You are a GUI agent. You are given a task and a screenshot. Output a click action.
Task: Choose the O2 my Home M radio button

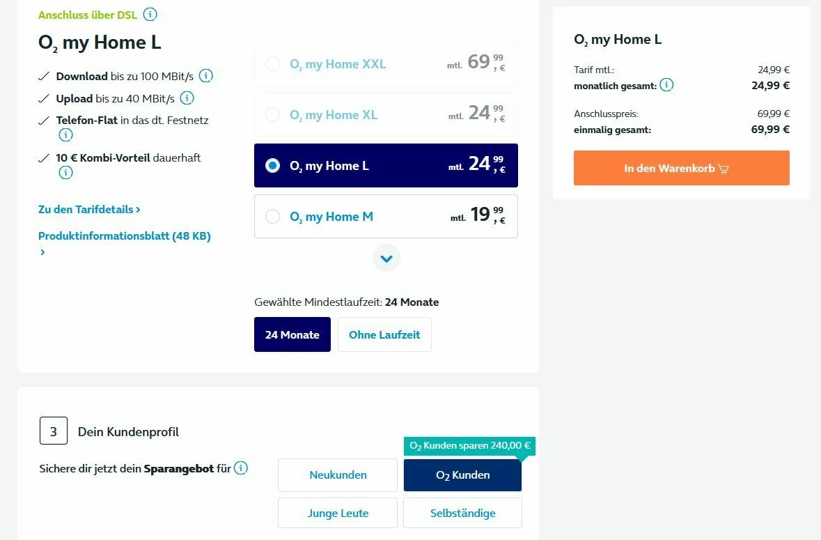pos(273,217)
